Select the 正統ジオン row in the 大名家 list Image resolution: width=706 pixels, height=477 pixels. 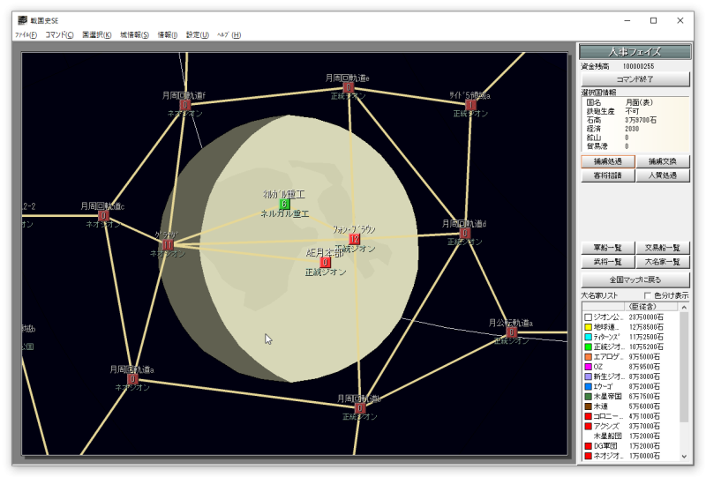tap(630, 347)
